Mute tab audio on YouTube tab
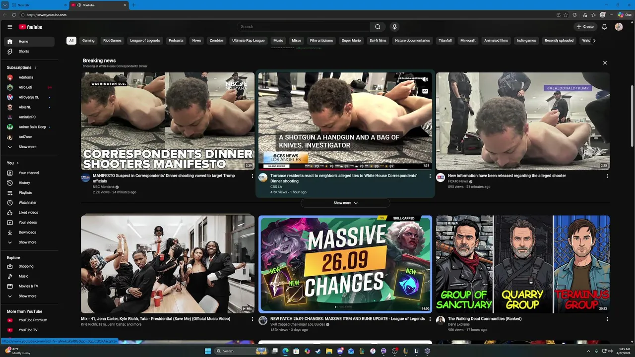The height and width of the screenshot is (357, 635). point(79,5)
